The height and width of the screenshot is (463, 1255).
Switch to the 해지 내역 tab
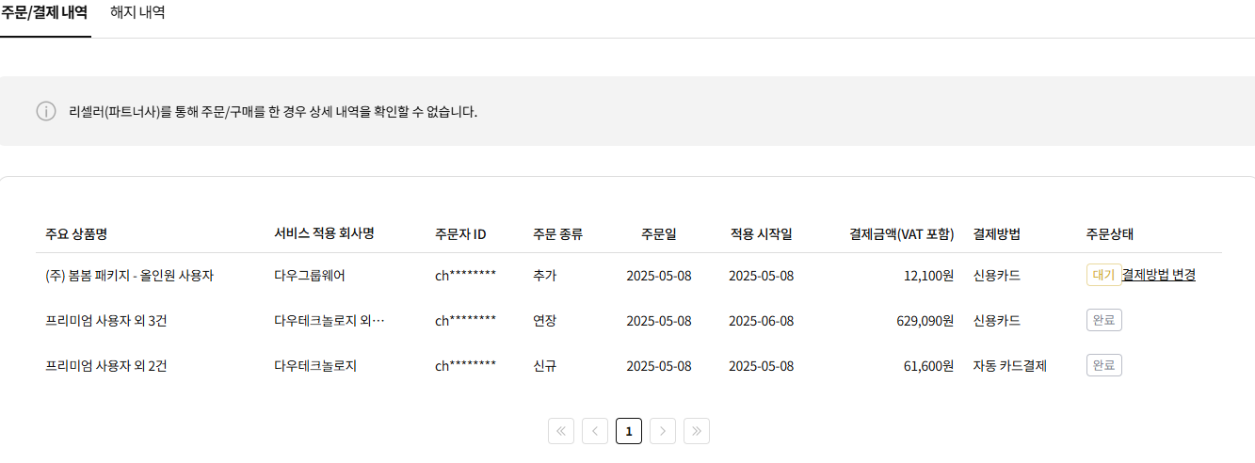pos(137,13)
